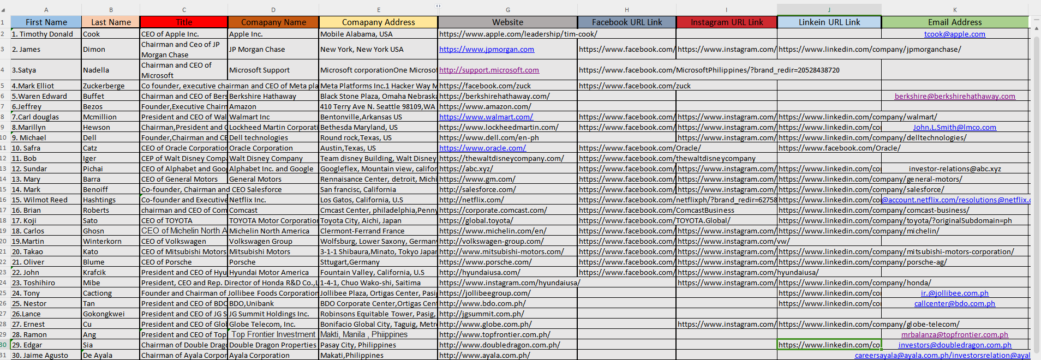
Task: Select the 'CEO of Porsche' title cell
Action: [184, 262]
